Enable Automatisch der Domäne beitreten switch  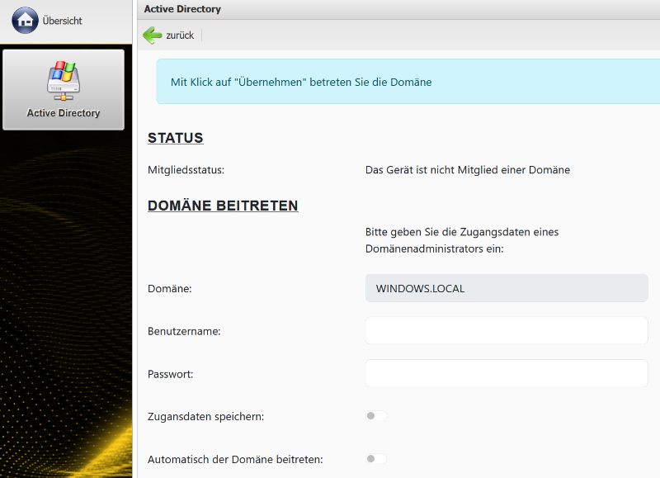pyautogui.click(x=376, y=459)
